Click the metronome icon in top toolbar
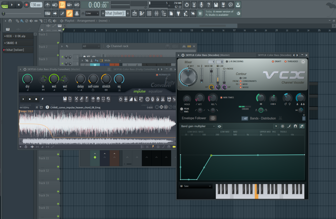336x219 pixels. (x=47, y=4)
